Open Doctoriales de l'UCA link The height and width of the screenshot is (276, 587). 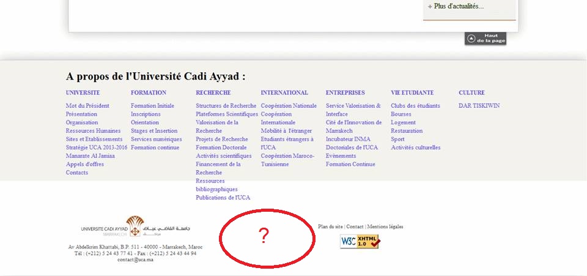click(x=352, y=147)
